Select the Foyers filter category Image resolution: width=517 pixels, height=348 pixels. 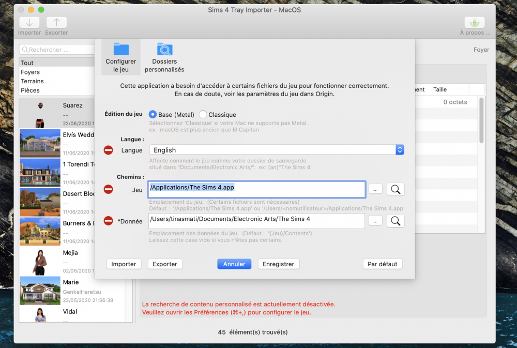click(57, 72)
